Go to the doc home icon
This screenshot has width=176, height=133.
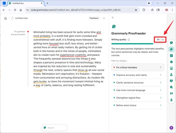tap(6, 18)
